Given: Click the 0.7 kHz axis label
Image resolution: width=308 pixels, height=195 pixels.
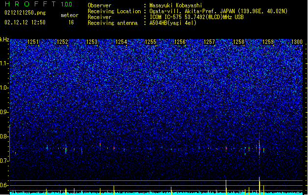Looking at the screenshot, I should [4, 161].
